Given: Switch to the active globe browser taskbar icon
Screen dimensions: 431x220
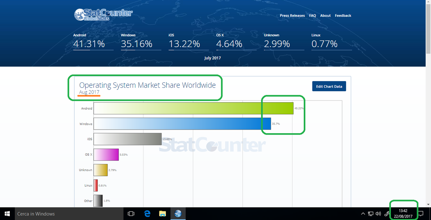Looking at the screenshot, I should pos(178,214).
